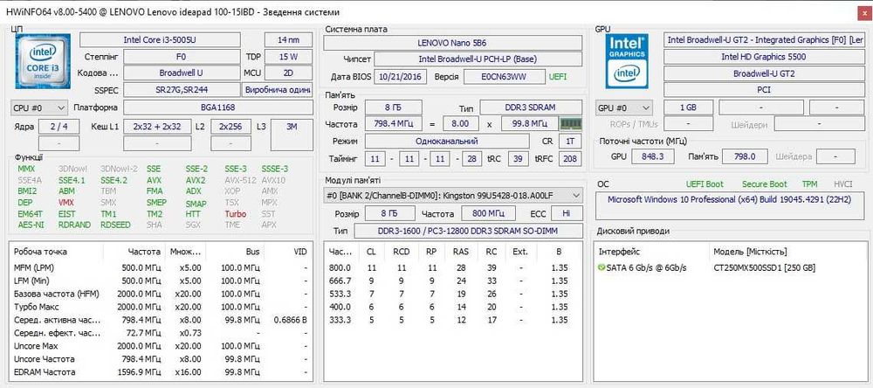Click the Intel Core i3 logo
Image resolution: width=873 pixels, height=388 pixels.
(42, 61)
